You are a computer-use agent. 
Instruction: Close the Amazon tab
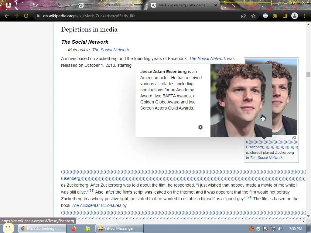pyautogui.click(x=70, y=5)
